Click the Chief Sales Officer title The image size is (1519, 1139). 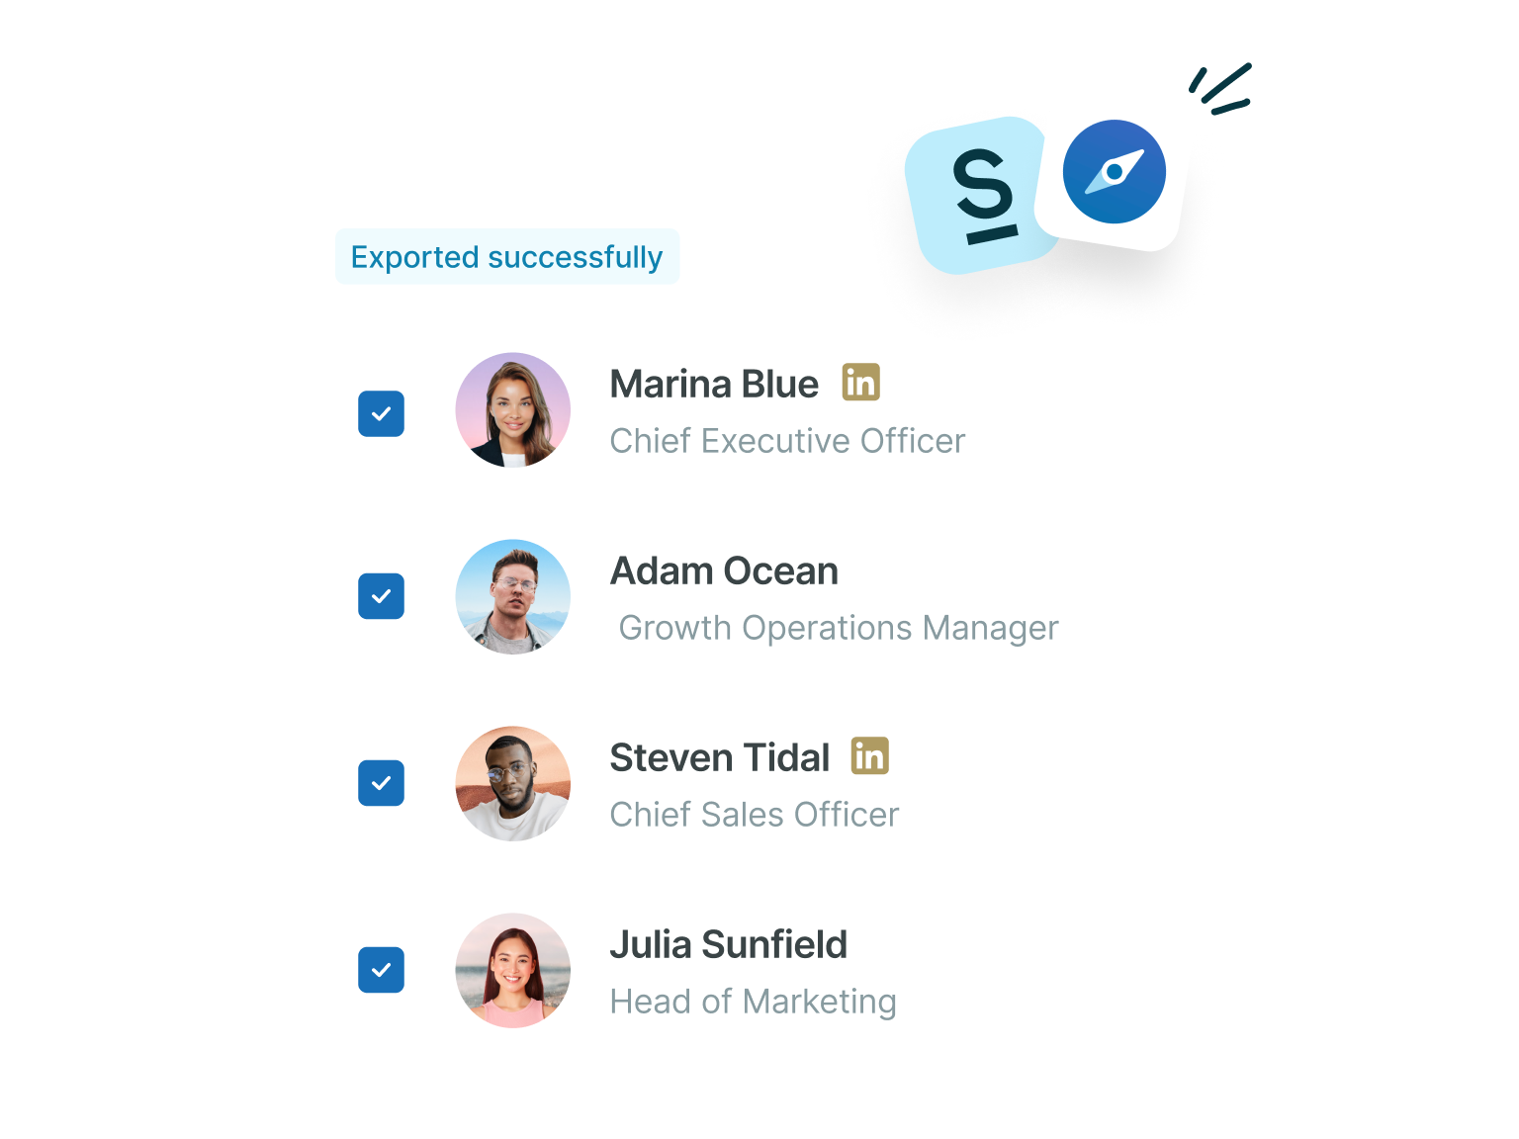[x=754, y=814]
